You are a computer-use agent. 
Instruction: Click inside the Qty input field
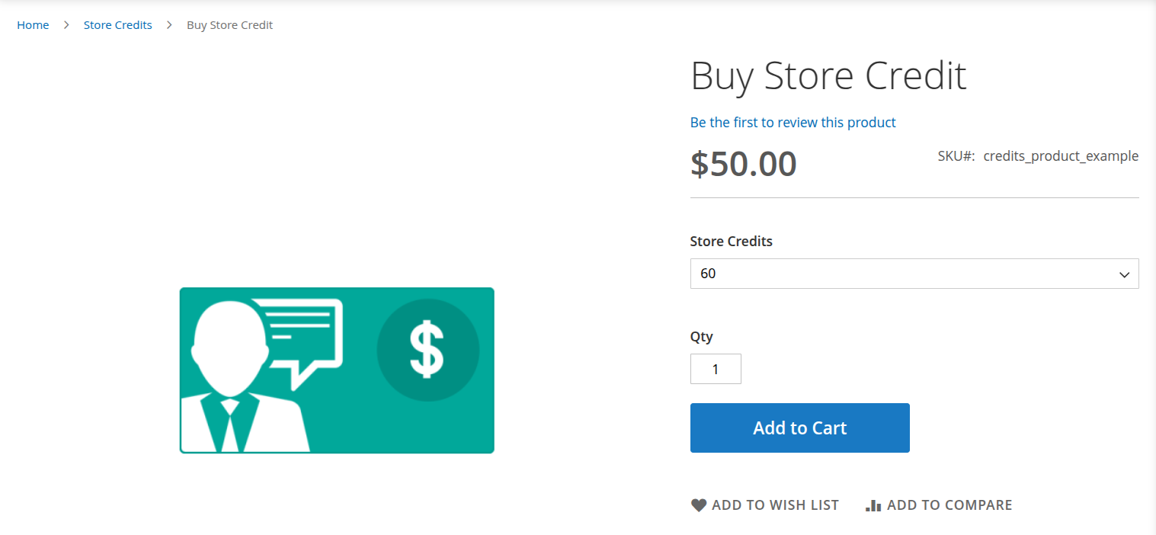pyautogui.click(x=715, y=368)
